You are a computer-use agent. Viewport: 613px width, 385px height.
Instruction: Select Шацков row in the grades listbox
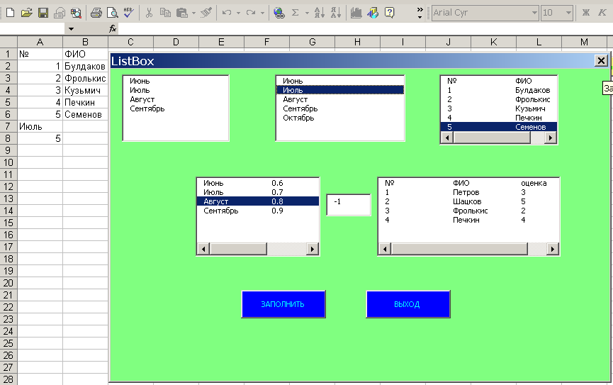click(x=468, y=201)
